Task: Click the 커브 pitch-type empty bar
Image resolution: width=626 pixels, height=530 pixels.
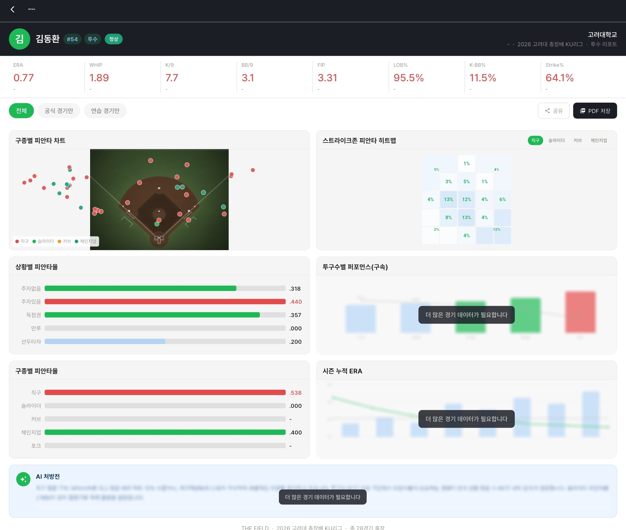Action: point(165,419)
